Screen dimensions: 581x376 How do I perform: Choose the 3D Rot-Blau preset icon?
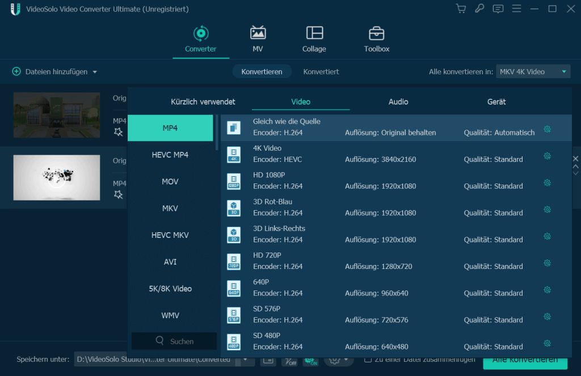233,208
